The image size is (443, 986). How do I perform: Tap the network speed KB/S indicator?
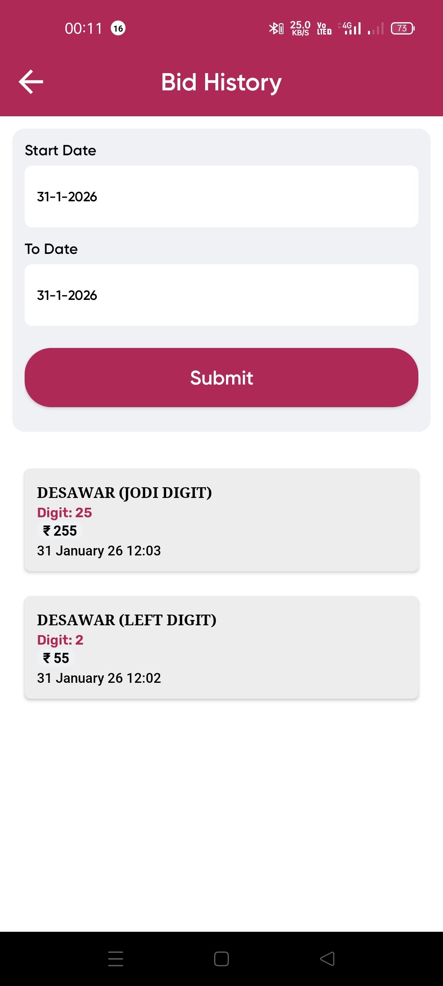tap(300, 28)
